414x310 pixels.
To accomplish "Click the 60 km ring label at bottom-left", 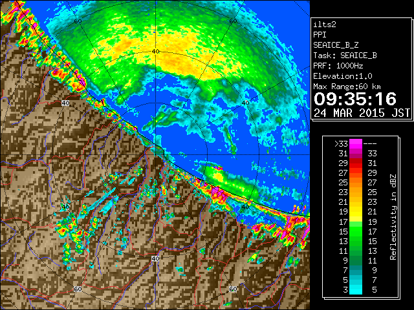I will [78, 289].
